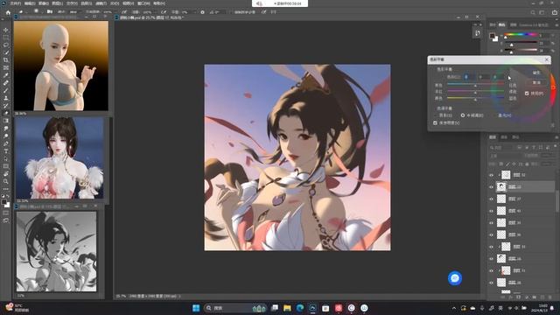560x315 pixels.
Task: Select the Zoom tool in toolbox
Action: click(x=6, y=181)
